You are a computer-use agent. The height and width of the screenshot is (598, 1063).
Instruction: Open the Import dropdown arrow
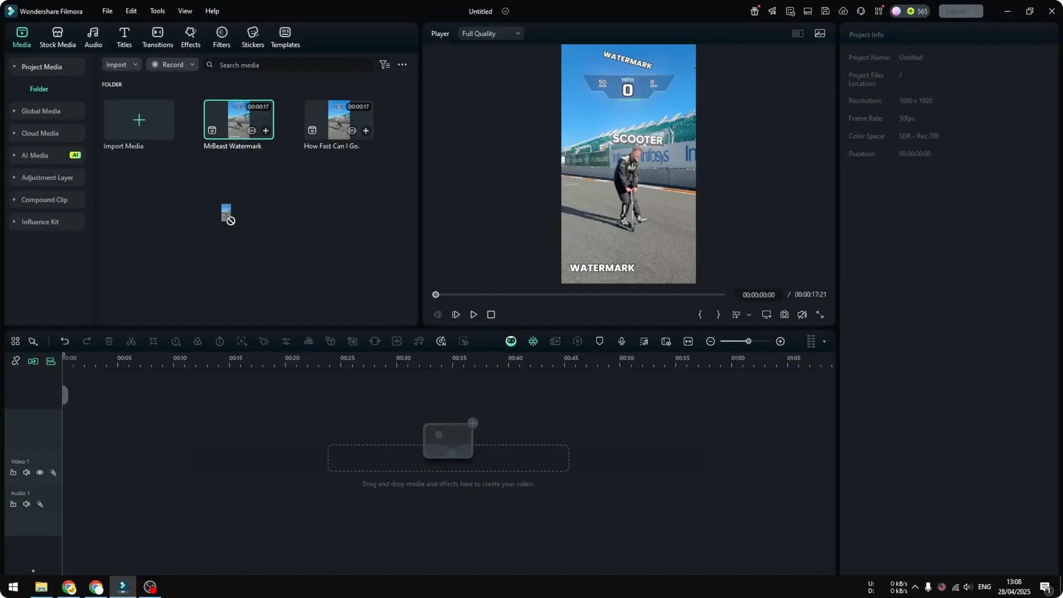[135, 65]
